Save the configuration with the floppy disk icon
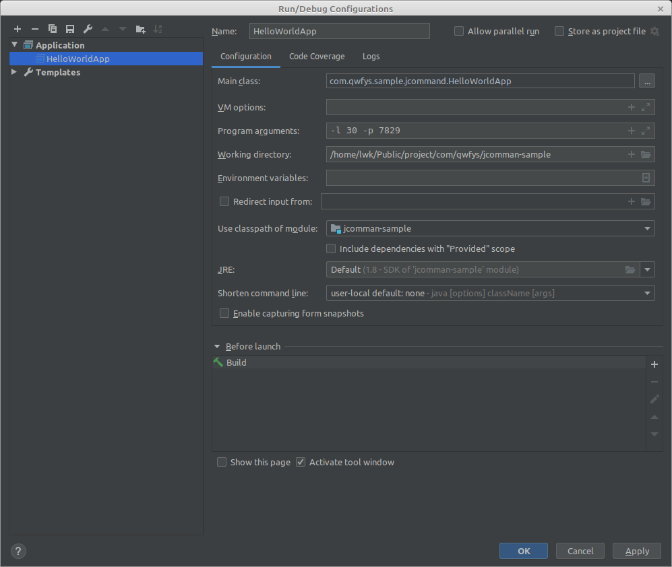This screenshot has width=672, height=567. pos(70,29)
